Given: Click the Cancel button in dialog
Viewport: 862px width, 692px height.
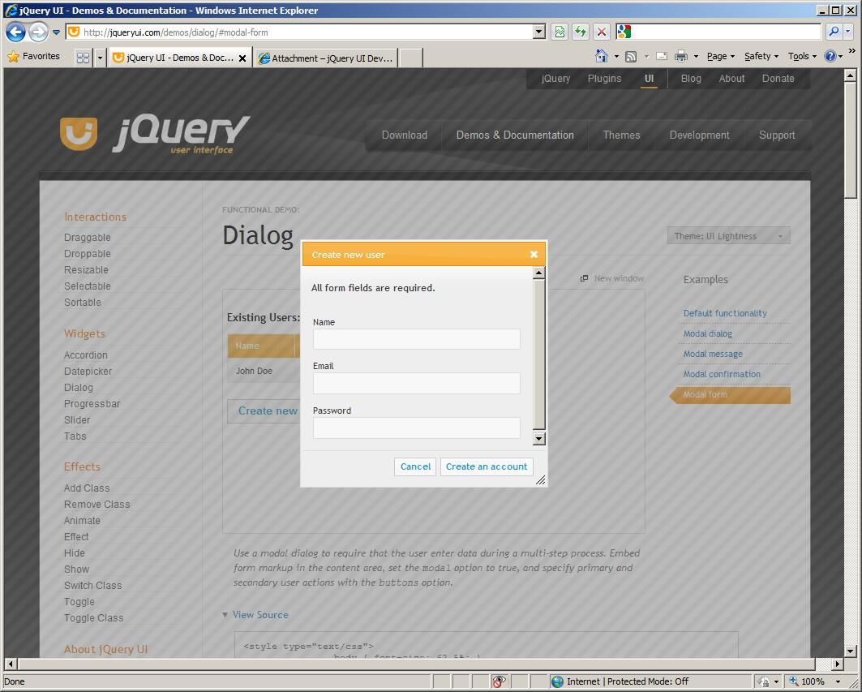Looking at the screenshot, I should tap(415, 466).
